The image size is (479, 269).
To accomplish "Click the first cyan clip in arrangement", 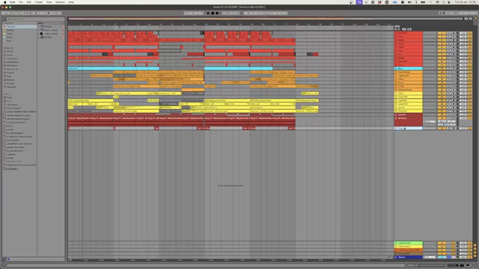I will click(113, 69).
